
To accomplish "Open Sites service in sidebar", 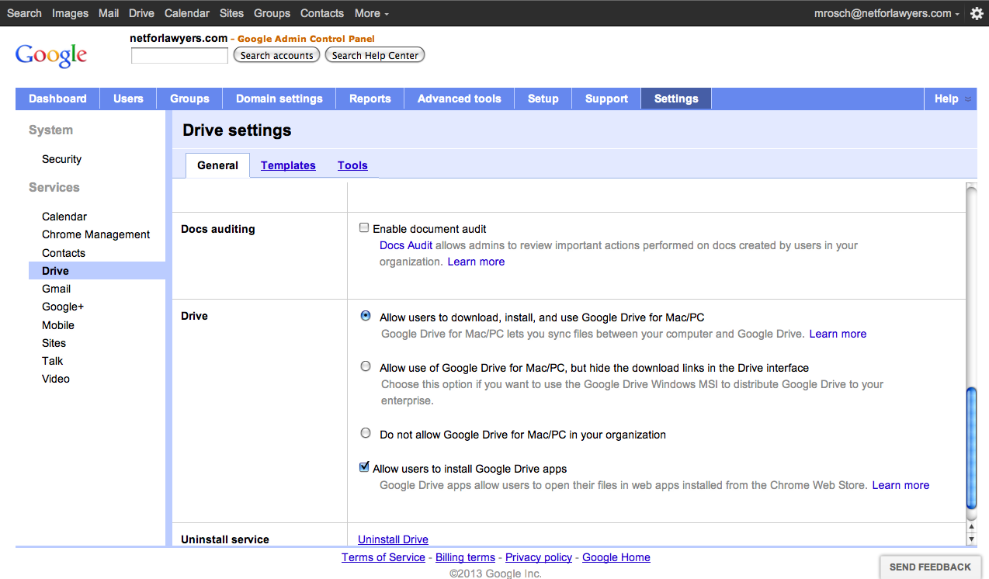I will point(54,343).
